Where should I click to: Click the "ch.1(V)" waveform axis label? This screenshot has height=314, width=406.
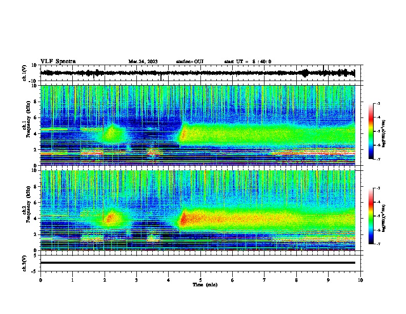click(25, 73)
